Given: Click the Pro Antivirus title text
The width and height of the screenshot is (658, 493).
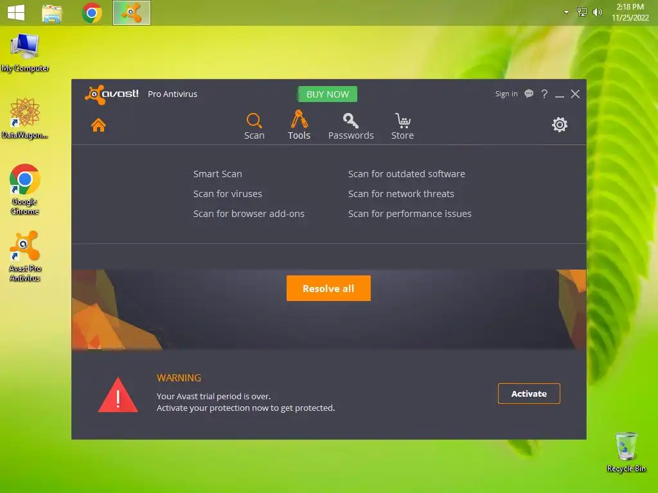Looking at the screenshot, I should pos(172,94).
